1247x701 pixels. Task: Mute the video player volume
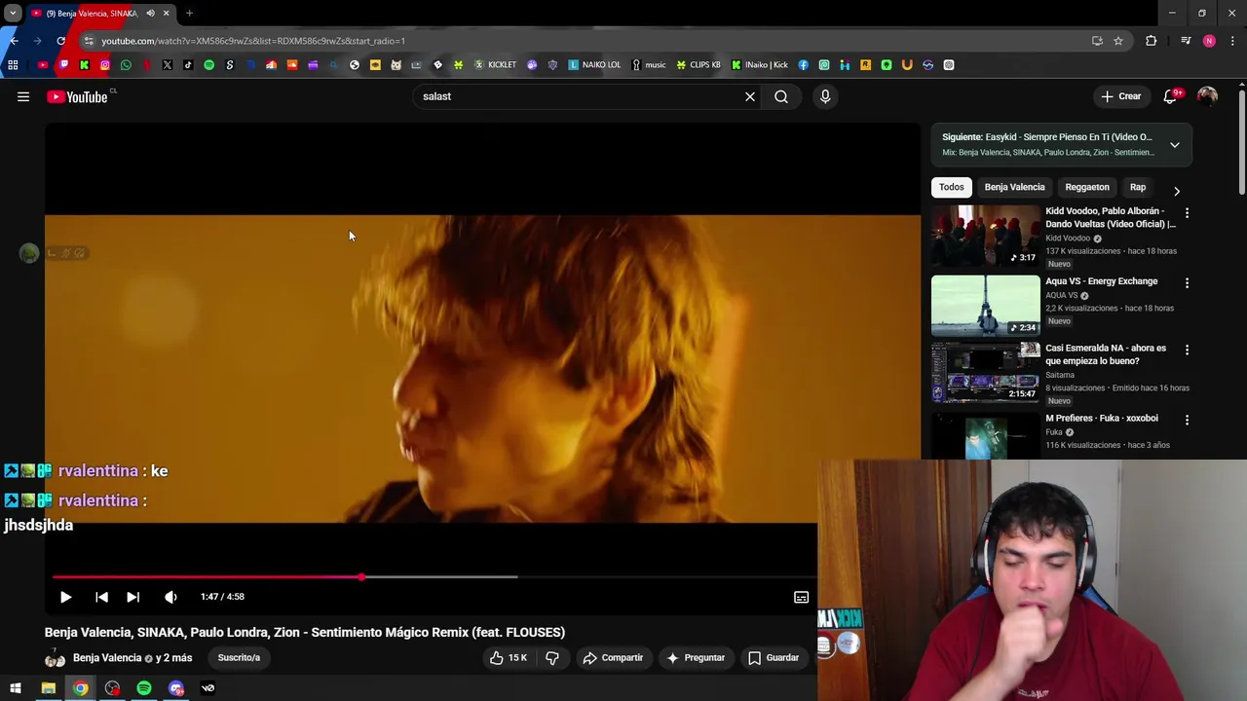click(170, 597)
